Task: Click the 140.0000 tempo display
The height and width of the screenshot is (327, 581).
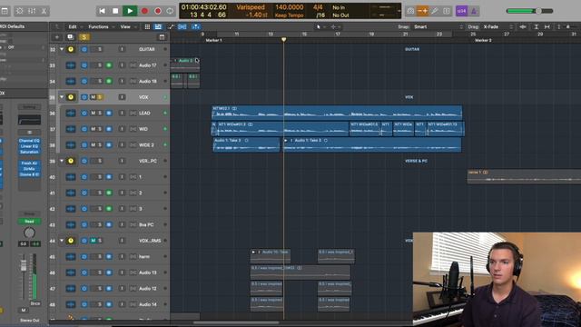Action: click(290, 7)
